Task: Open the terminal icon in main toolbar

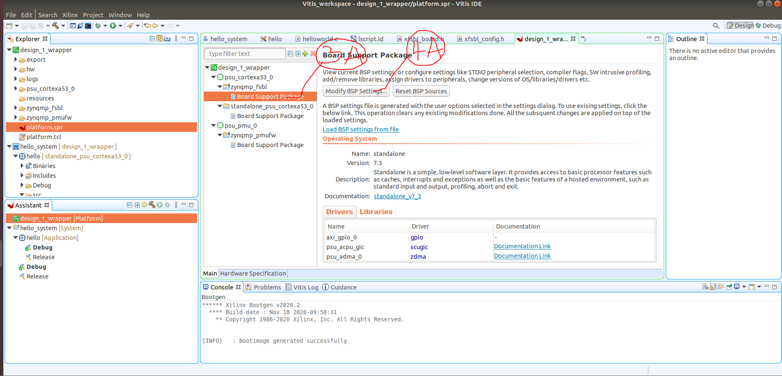Action: [88, 26]
